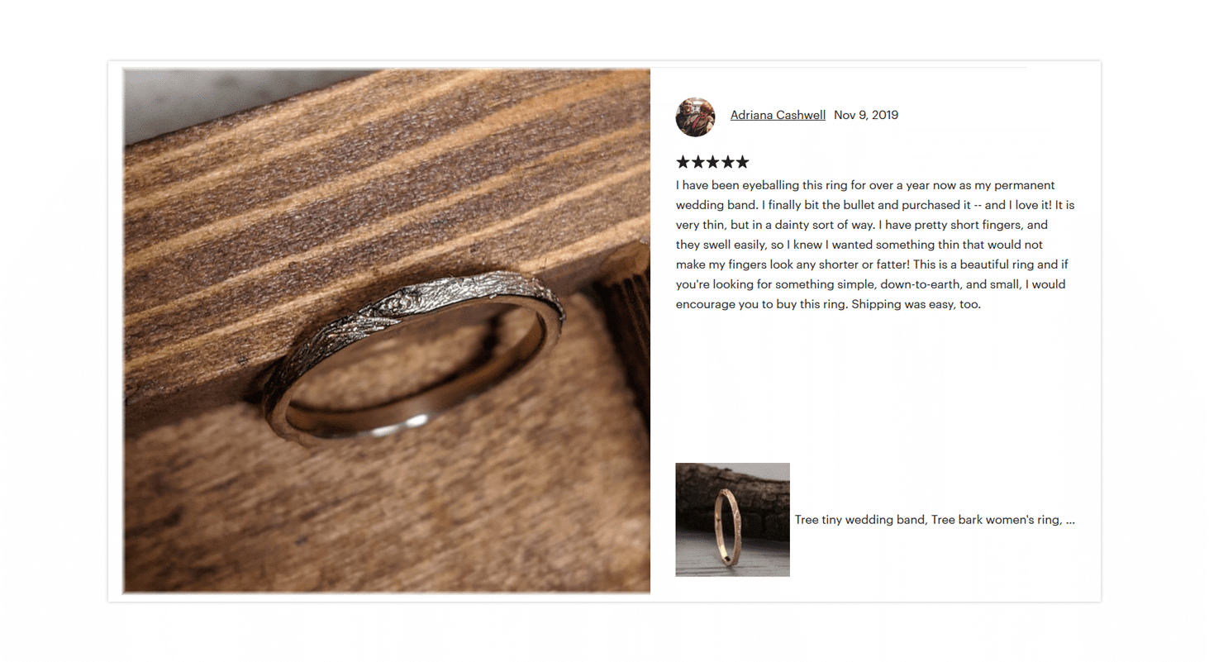
Task: Click the second star in the rating
Action: (x=697, y=162)
